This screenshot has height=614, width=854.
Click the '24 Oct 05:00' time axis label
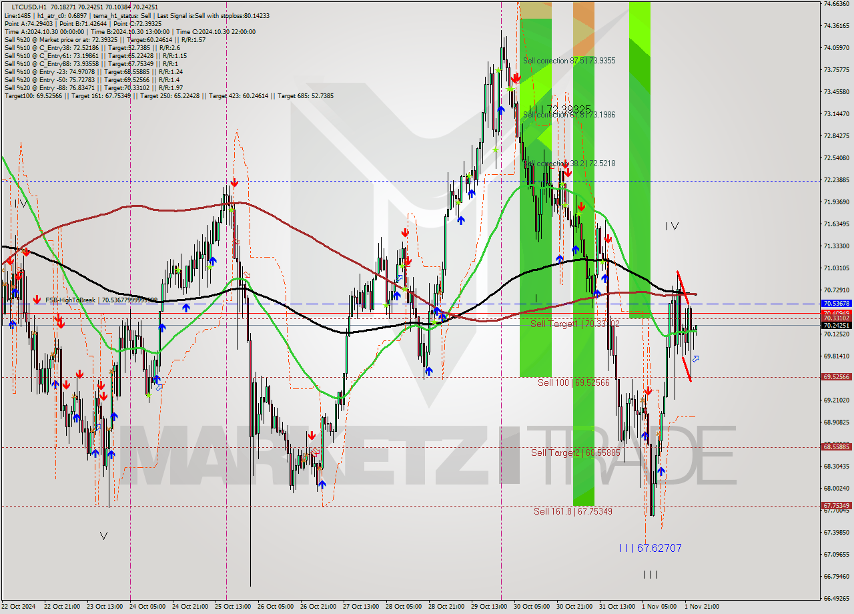point(148,607)
